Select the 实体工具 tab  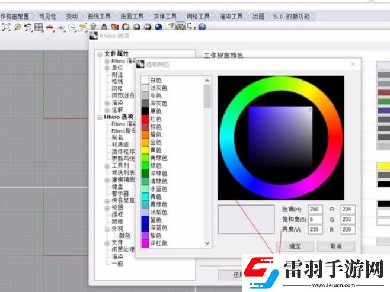tap(165, 17)
